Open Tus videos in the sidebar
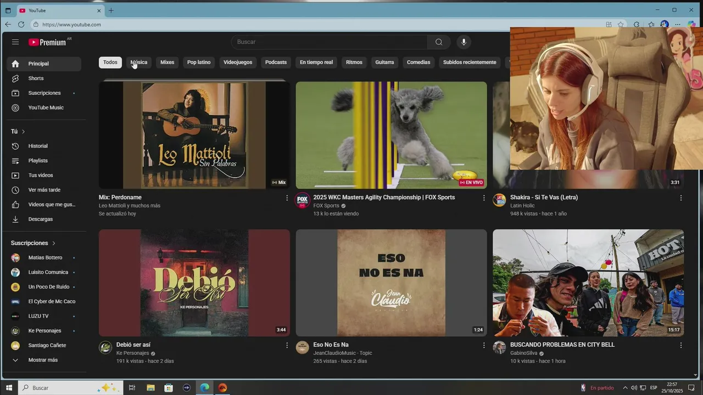This screenshot has height=395, width=703. click(x=44, y=175)
